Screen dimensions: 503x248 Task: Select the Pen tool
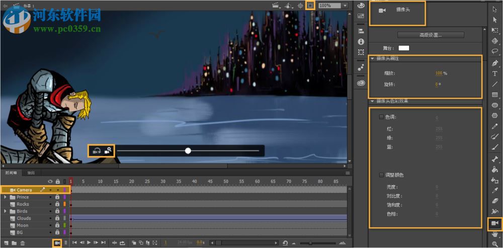(x=494, y=63)
